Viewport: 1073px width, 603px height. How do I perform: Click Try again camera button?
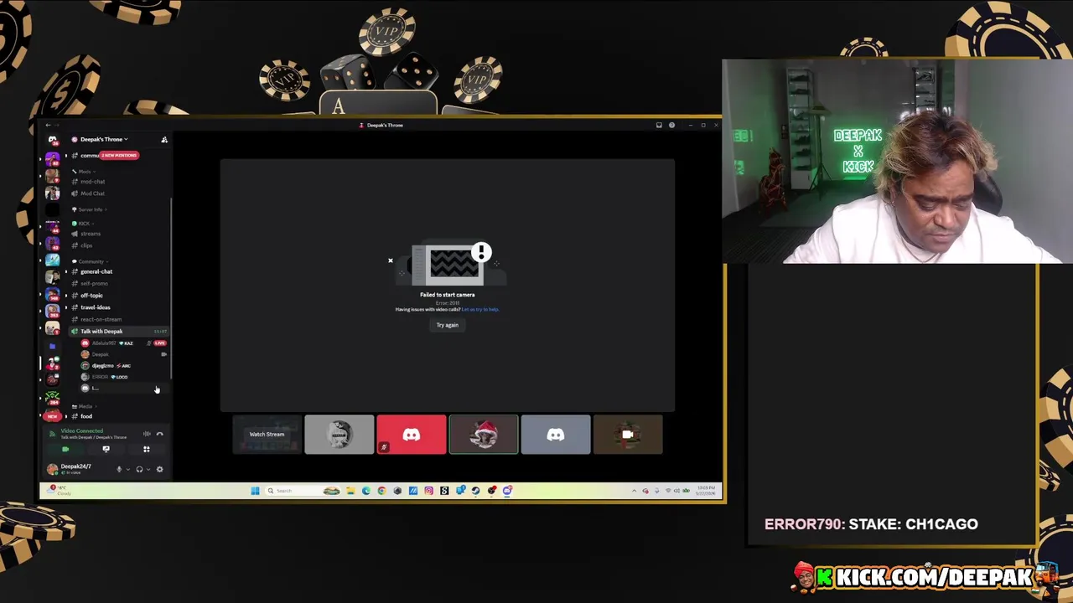click(x=447, y=325)
